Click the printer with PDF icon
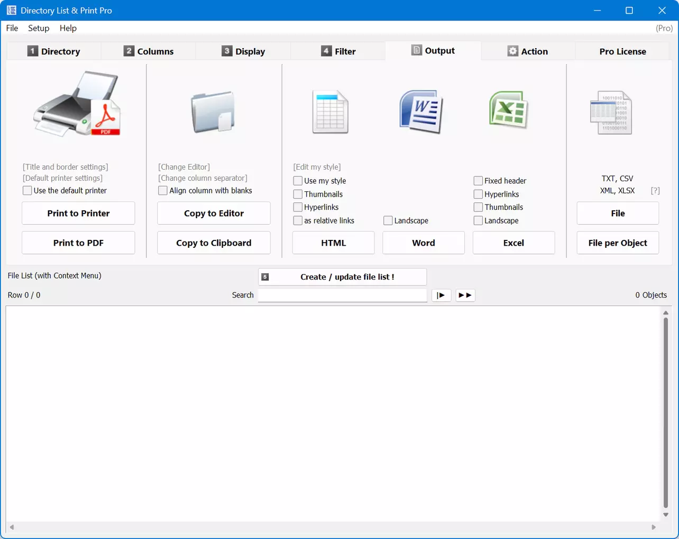 click(x=77, y=105)
